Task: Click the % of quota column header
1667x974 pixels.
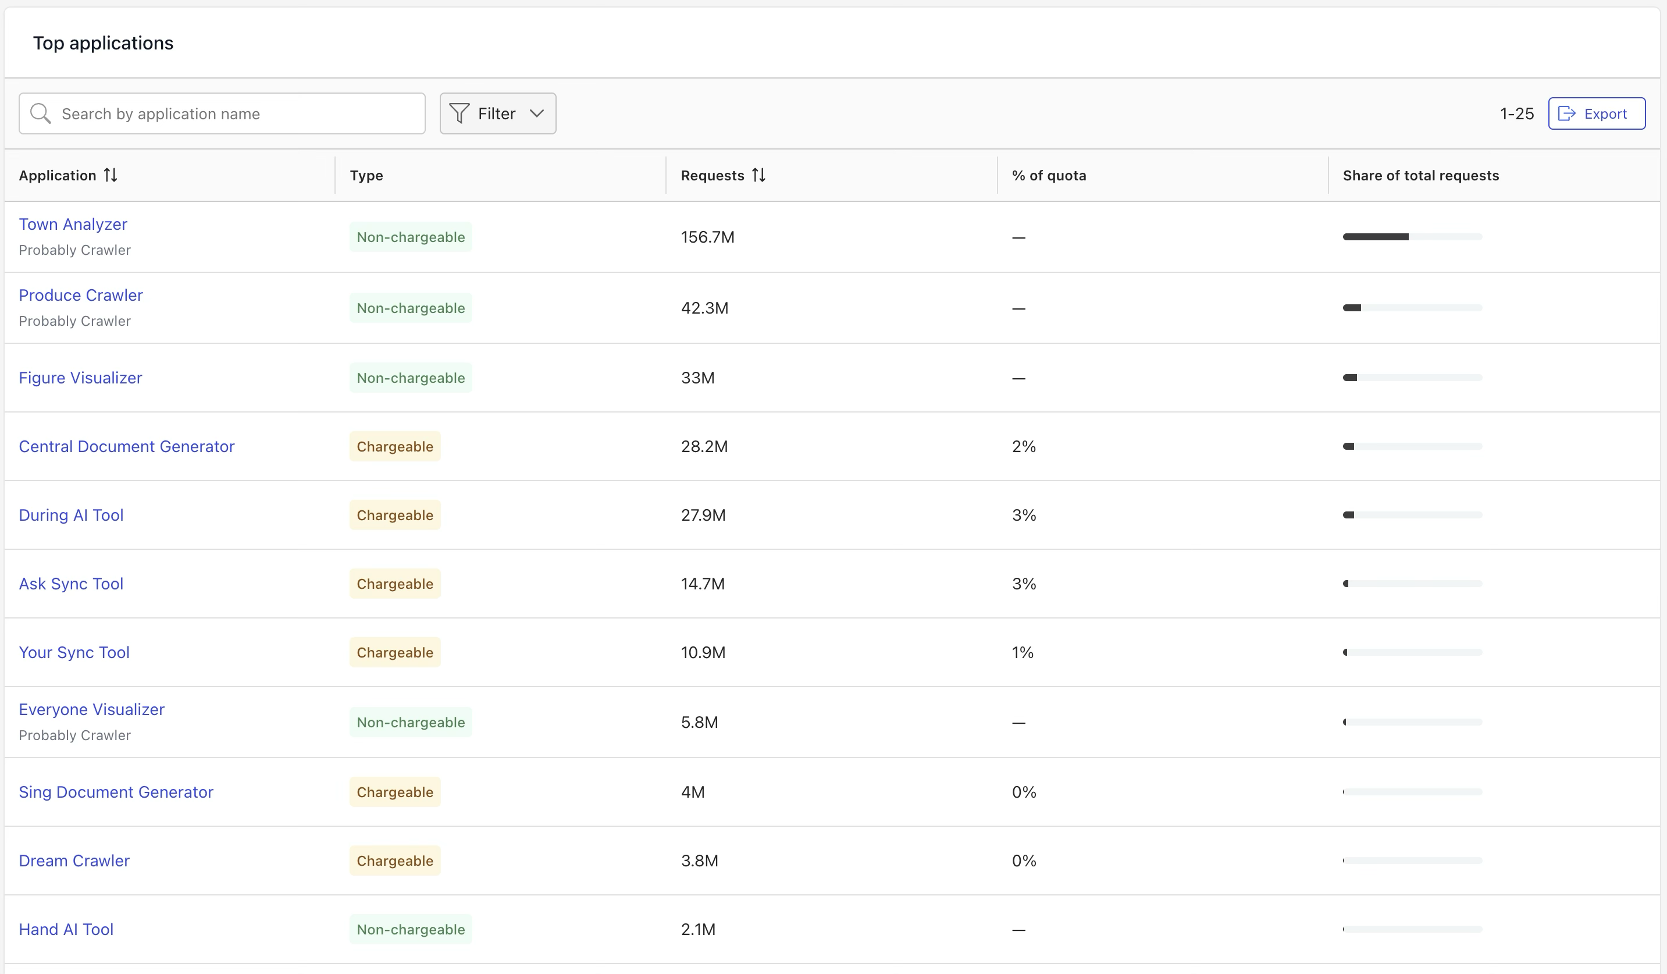Action: (x=1049, y=175)
